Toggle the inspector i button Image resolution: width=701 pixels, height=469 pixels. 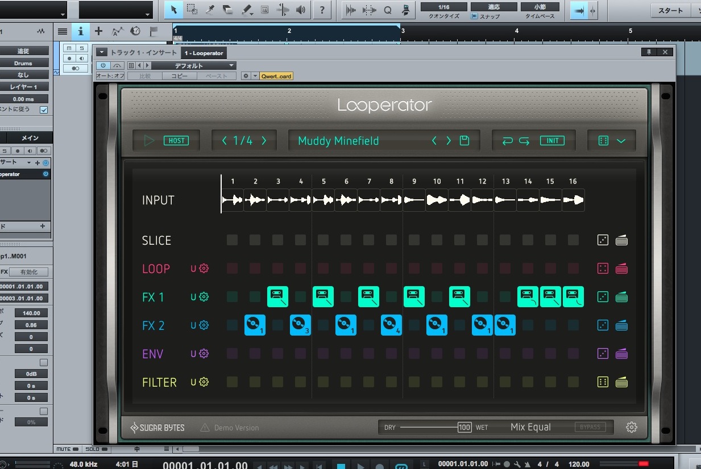coord(81,31)
